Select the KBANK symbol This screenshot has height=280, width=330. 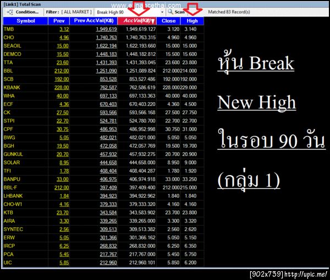click(12, 87)
